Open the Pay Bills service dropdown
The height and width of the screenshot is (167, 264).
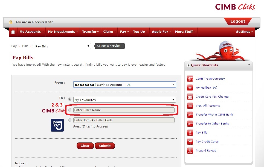(x=62, y=46)
